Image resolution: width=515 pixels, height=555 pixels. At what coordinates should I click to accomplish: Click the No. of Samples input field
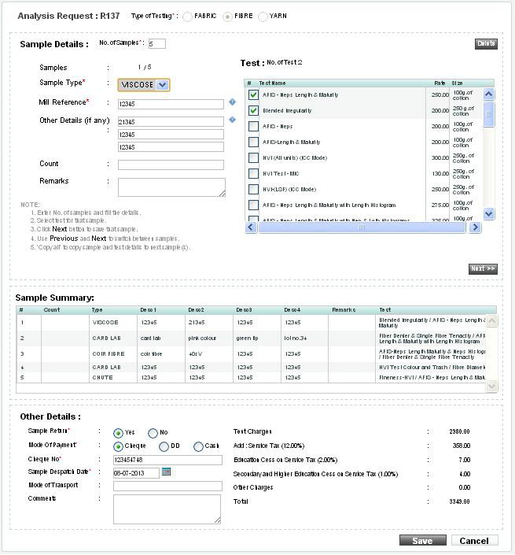tap(157, 44)
